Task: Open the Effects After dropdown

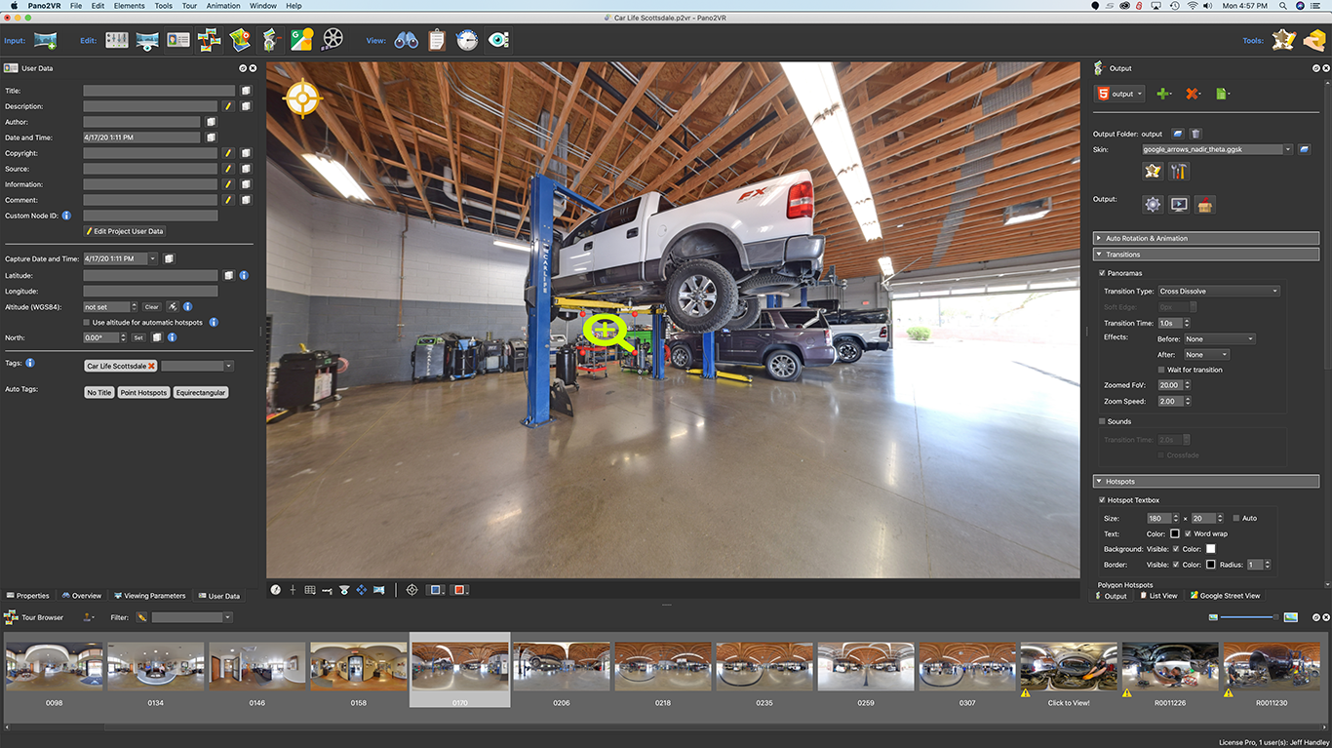Action: tap(1206, 354)
